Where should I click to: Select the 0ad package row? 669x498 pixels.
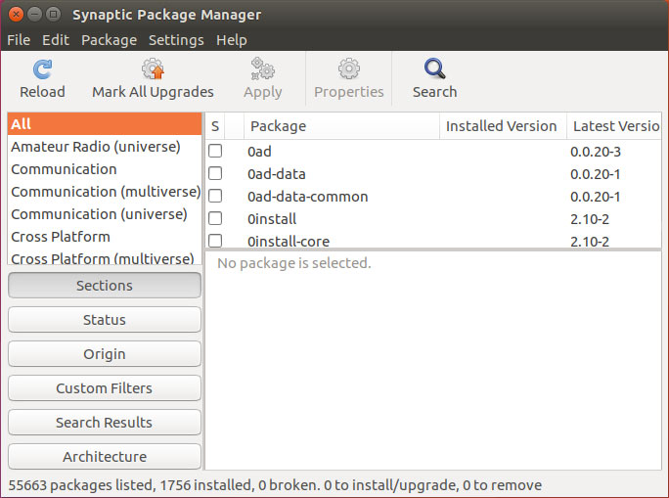tap(433, 152)
